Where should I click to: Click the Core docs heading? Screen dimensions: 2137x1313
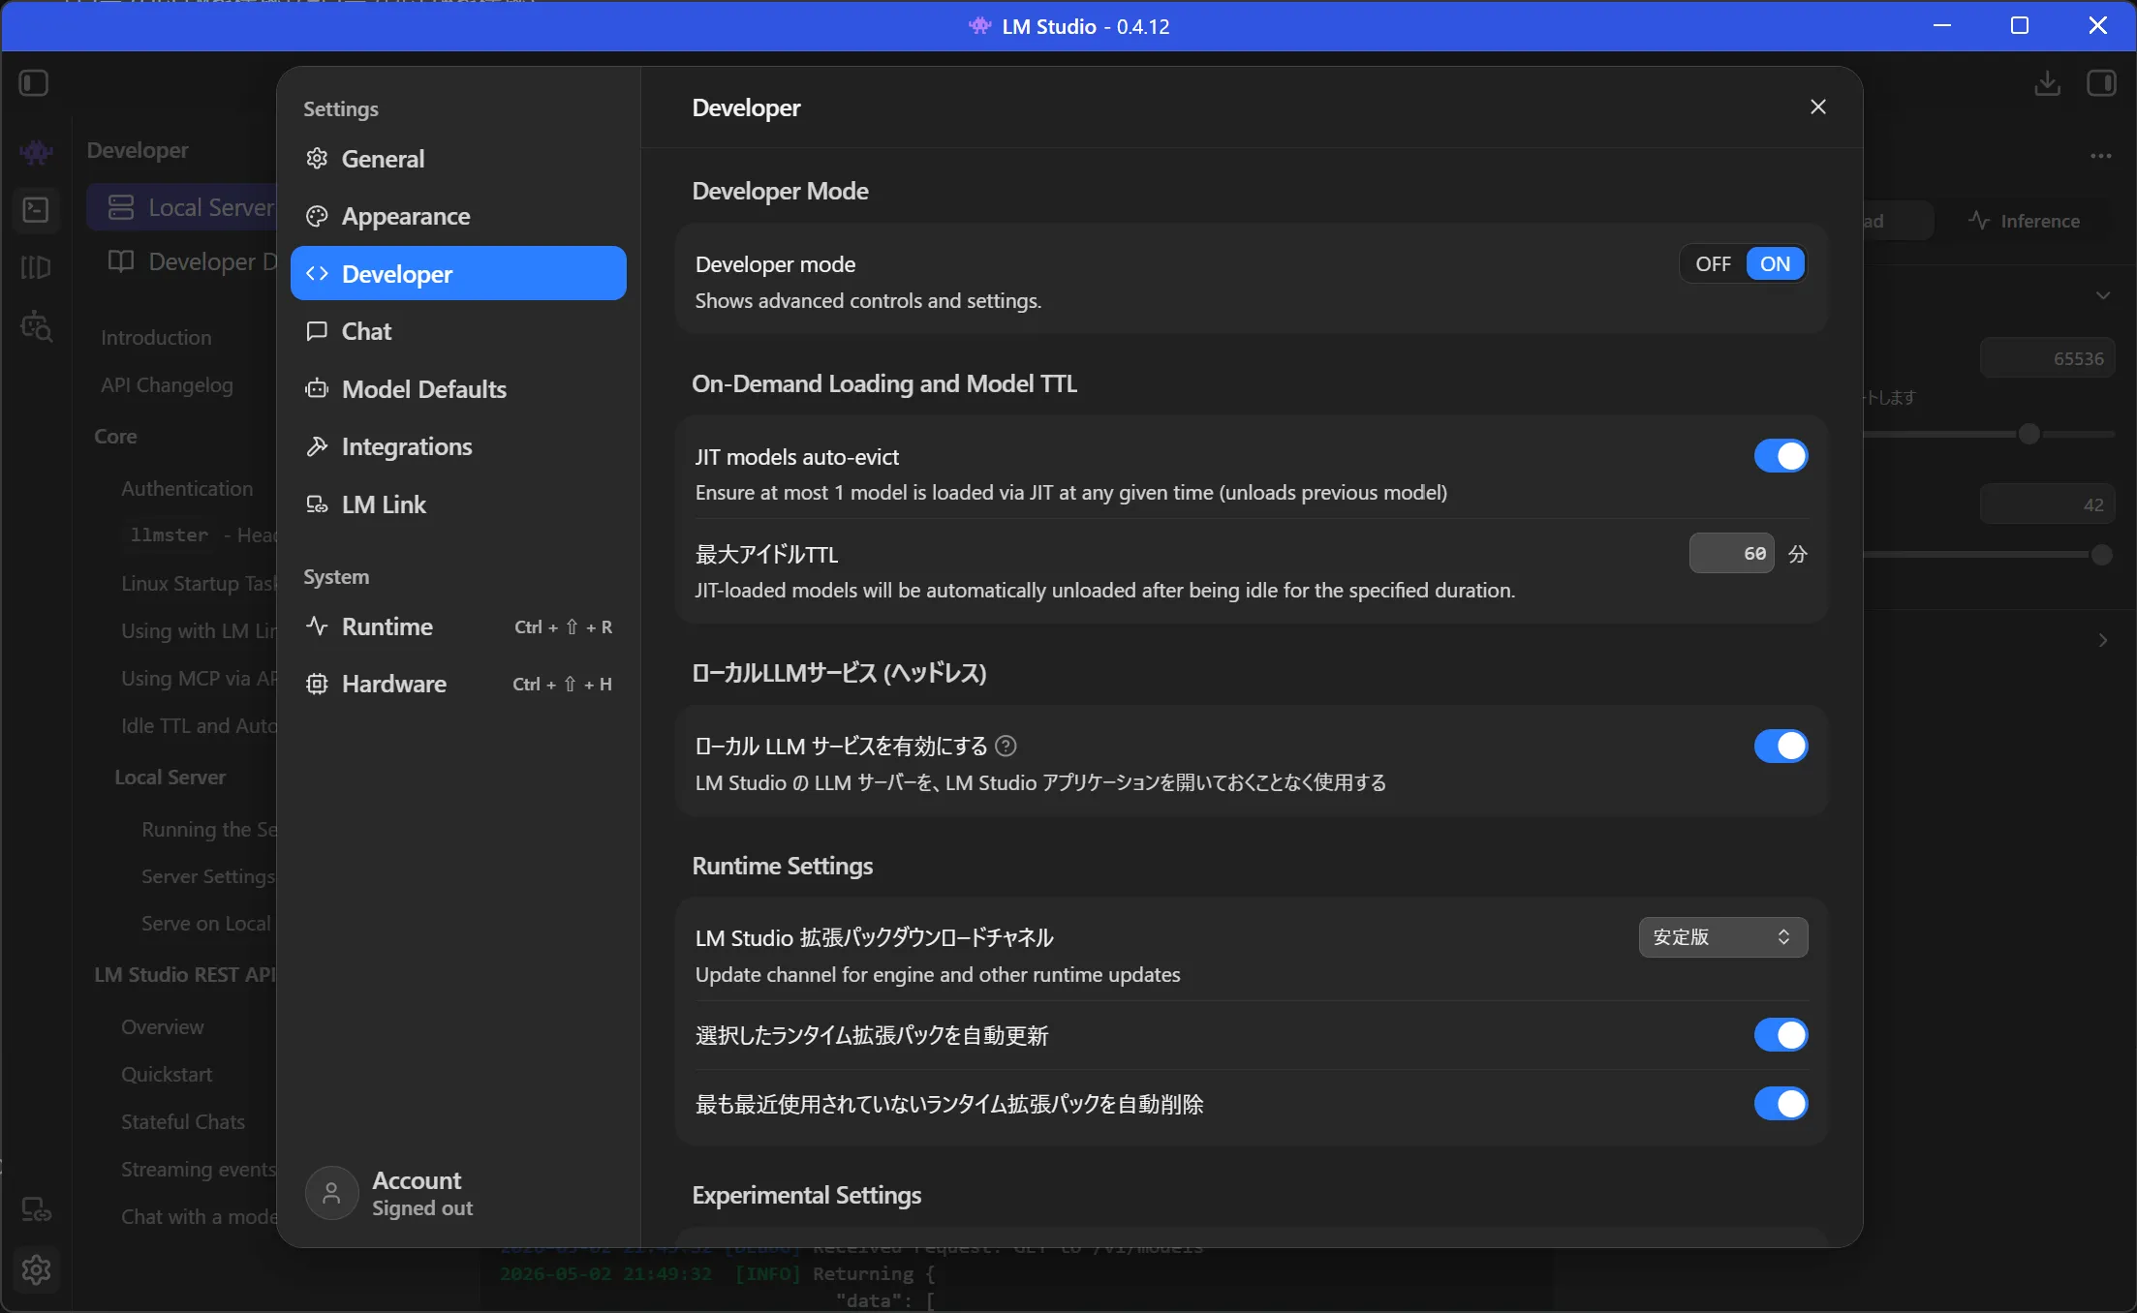pyautogui.click(x=115, y=437)
